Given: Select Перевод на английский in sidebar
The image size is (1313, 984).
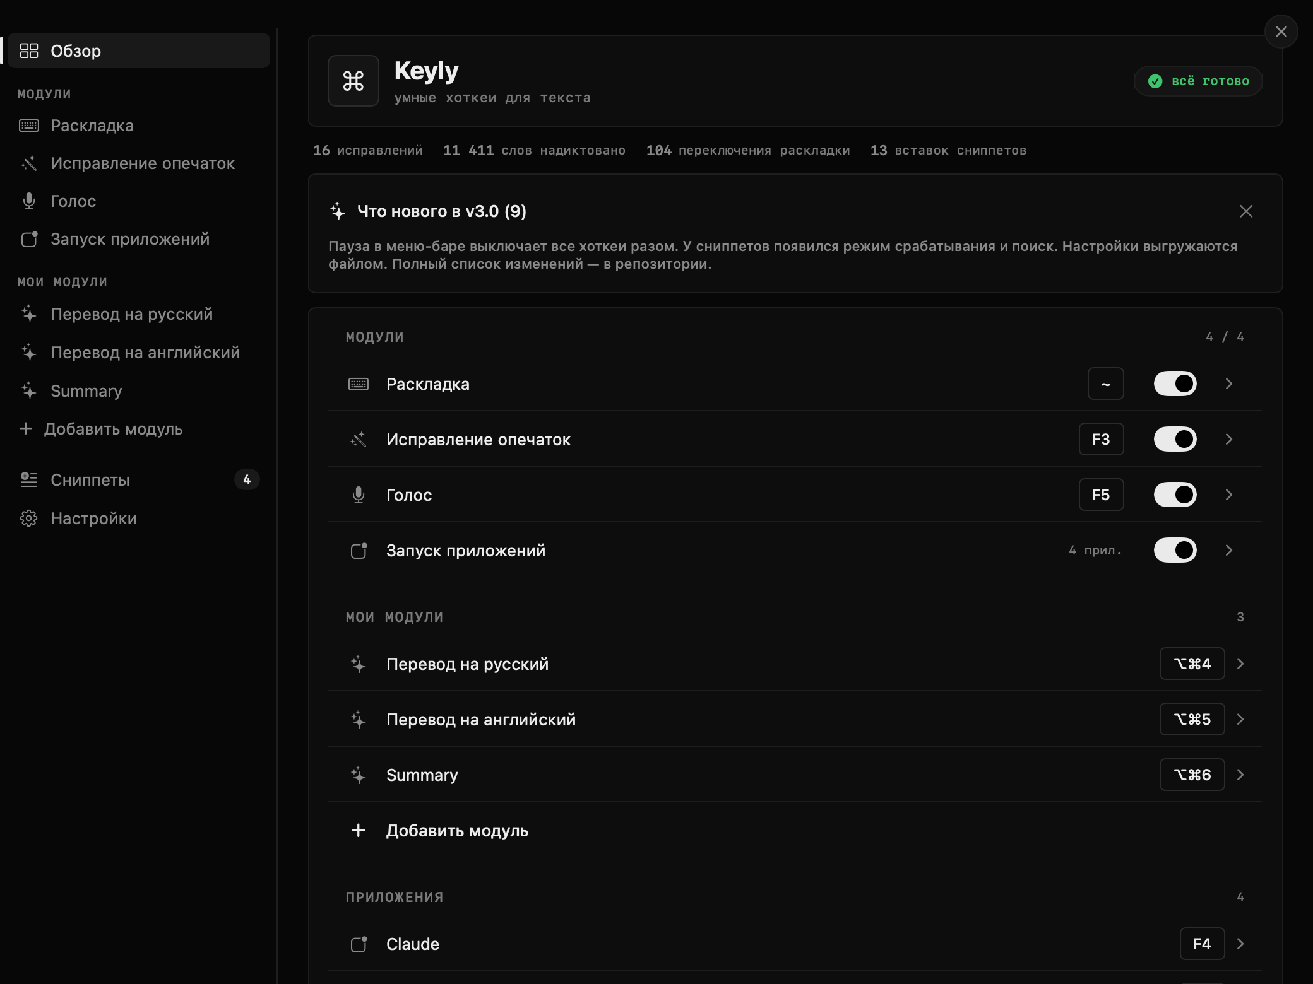Looking at the screenshot, I should 139,353.
